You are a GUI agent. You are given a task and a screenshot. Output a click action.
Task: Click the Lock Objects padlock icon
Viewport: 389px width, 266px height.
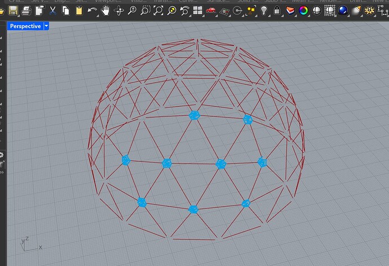coord(277,10)
